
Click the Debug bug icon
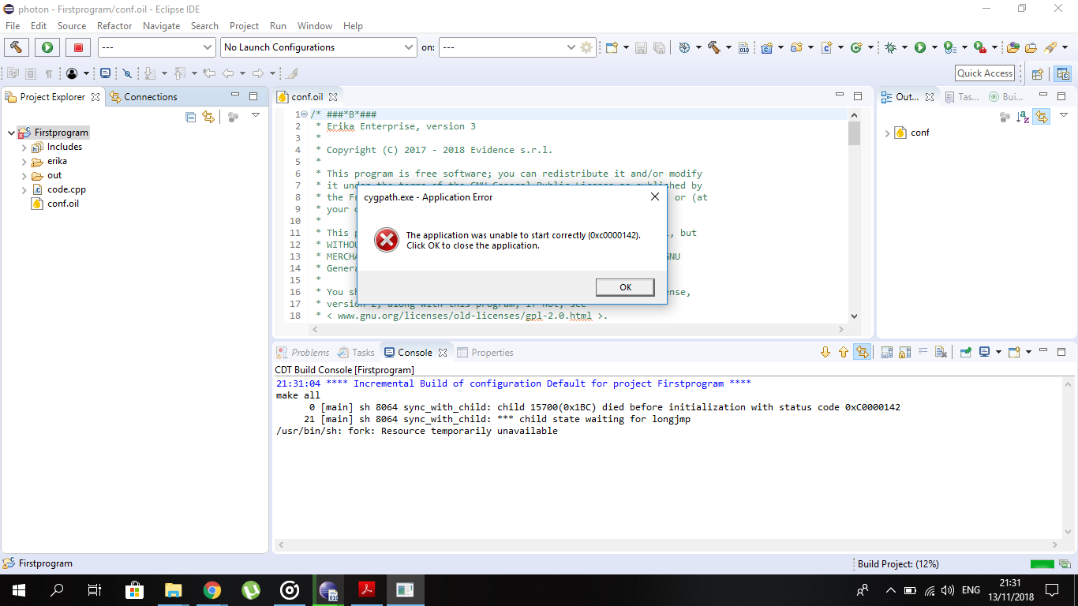[x=890, y=47]
